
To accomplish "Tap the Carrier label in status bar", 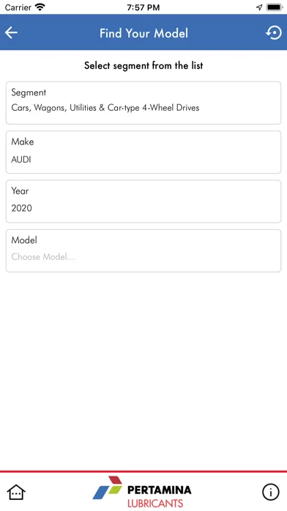I will click(x=18, y=7).
